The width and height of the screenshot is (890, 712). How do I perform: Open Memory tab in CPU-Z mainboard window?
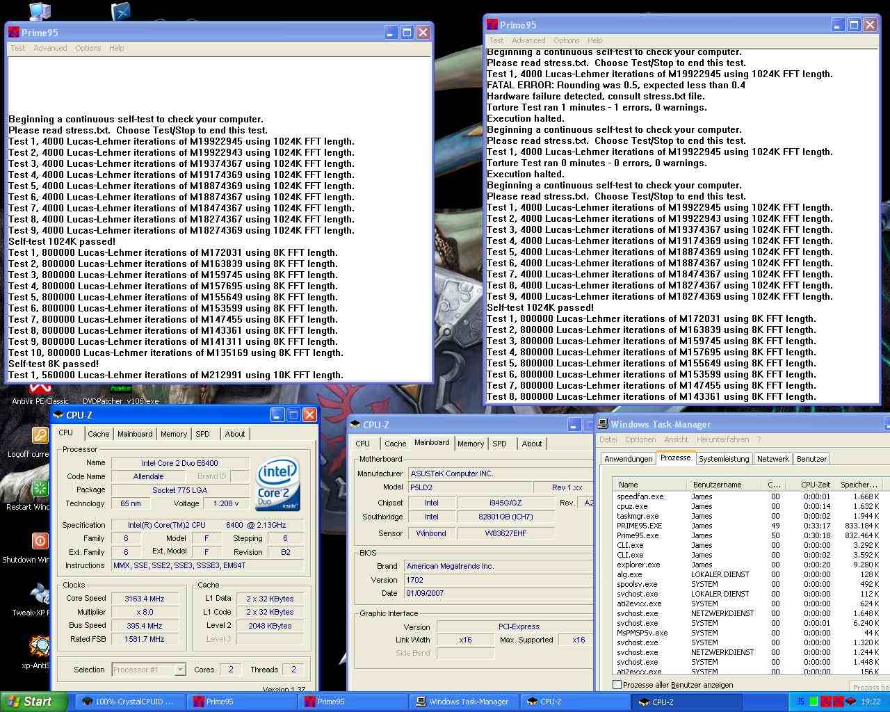point(471,444)
